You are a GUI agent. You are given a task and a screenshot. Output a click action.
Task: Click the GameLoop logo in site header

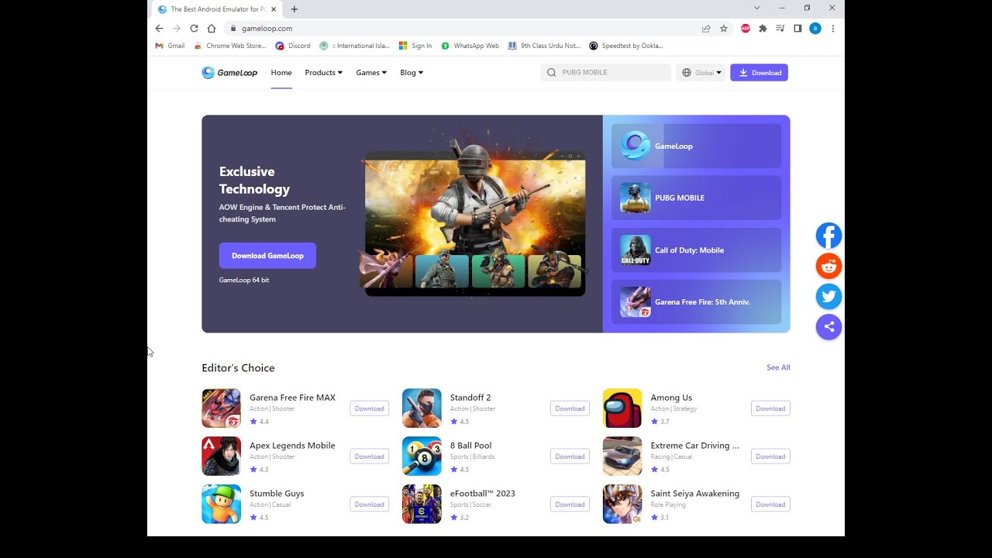coord(229,73)
